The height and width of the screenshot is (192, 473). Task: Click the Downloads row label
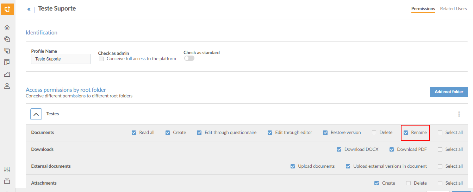42,149
